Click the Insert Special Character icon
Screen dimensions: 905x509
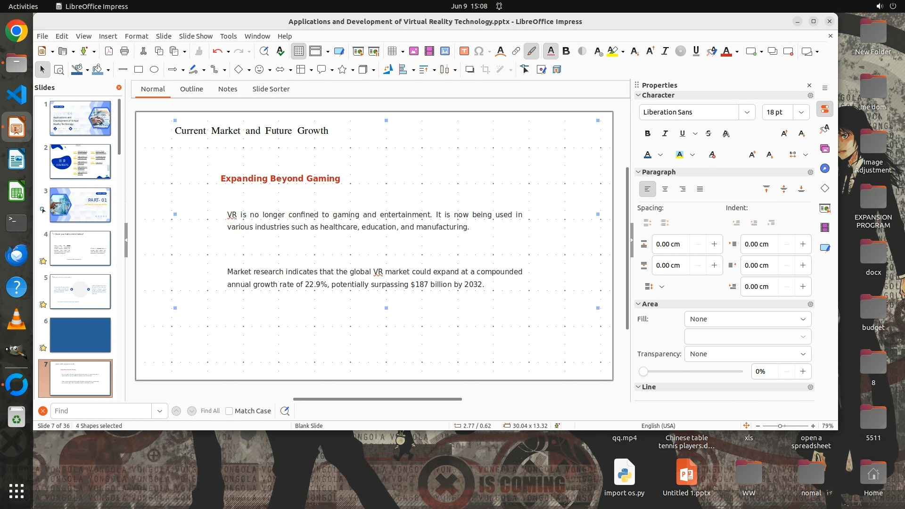point(479,51)
